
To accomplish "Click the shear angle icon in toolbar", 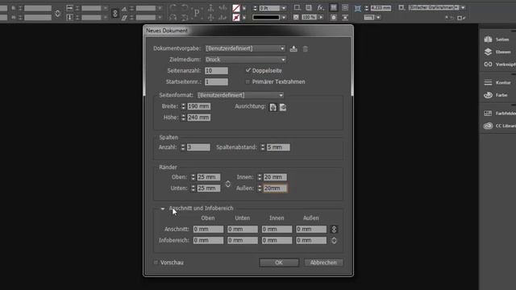I will pos(124,18).
